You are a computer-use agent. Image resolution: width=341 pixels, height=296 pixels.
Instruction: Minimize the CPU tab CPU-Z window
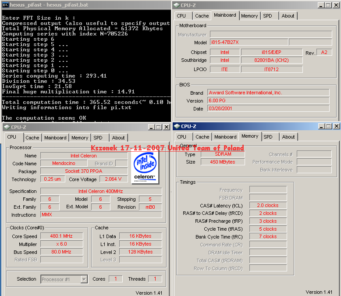[x=151, y=127]
